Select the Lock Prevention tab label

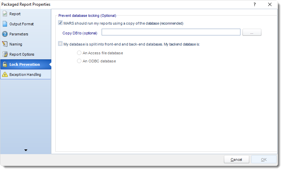[x=25, y=64]
